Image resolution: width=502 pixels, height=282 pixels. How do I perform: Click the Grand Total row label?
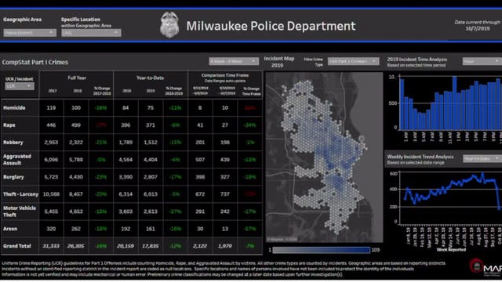[x=17, y=246]
